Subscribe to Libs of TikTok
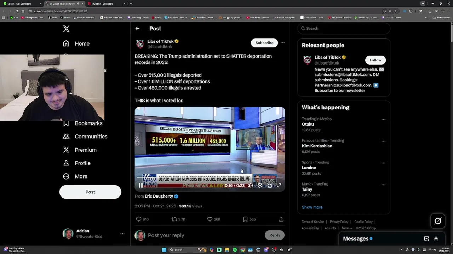Screen dimensions: 453x254 (264, 43)
